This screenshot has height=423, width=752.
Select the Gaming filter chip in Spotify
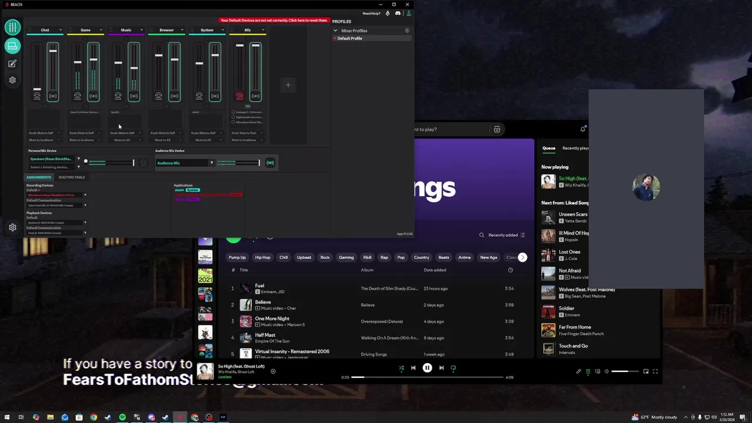[346, 257]
